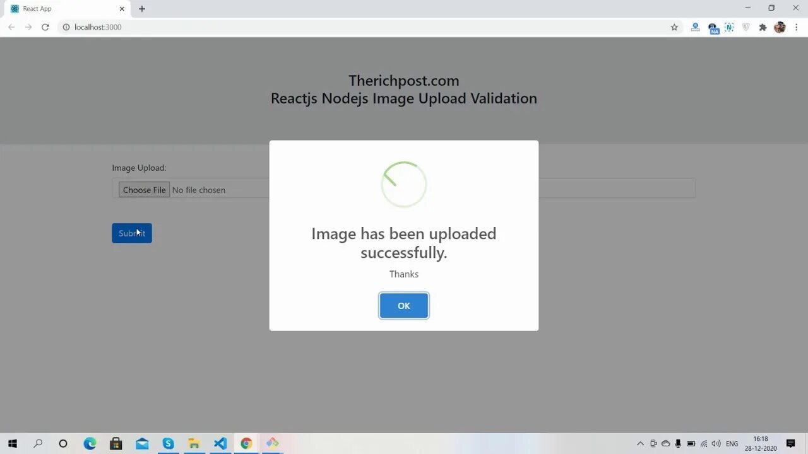Click the blue download-tray extension icon

coord(695,27)
